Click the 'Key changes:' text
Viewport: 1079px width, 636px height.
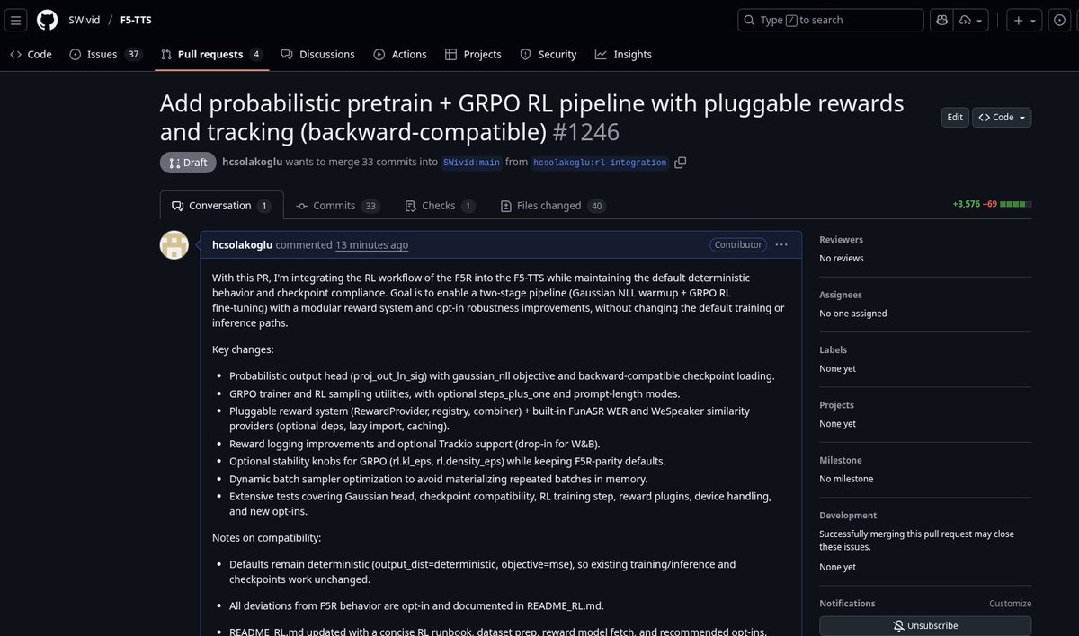click(x=243, y=349)
